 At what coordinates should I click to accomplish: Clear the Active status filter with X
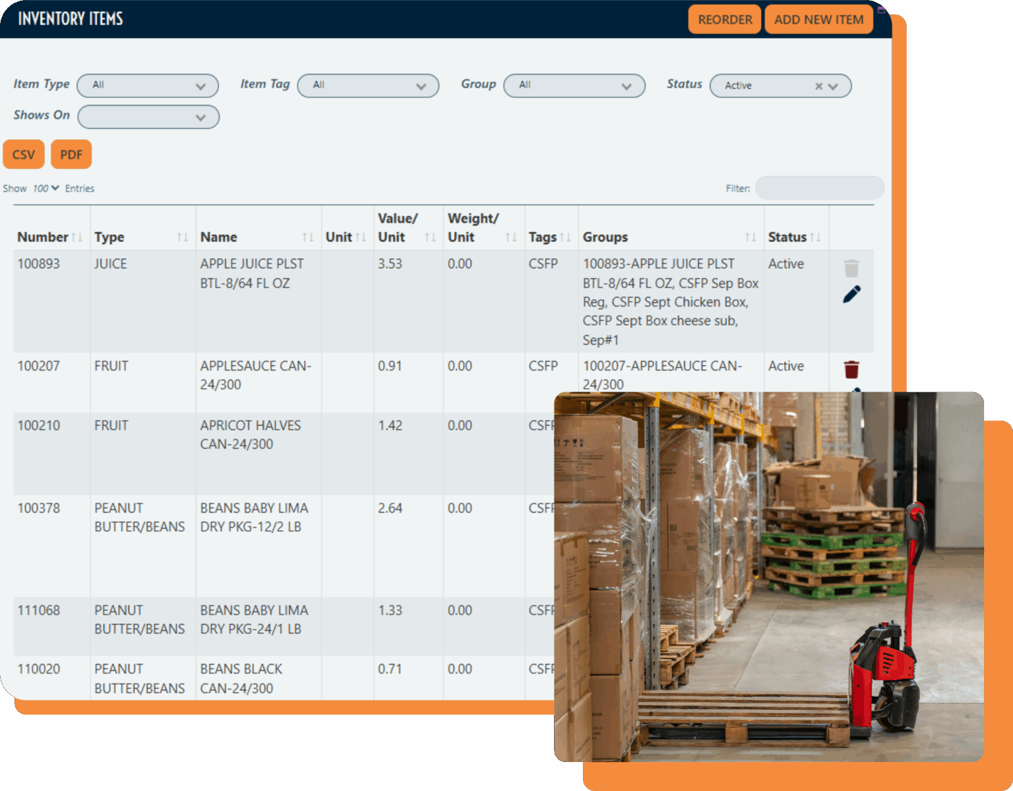(x=818, y=86)
